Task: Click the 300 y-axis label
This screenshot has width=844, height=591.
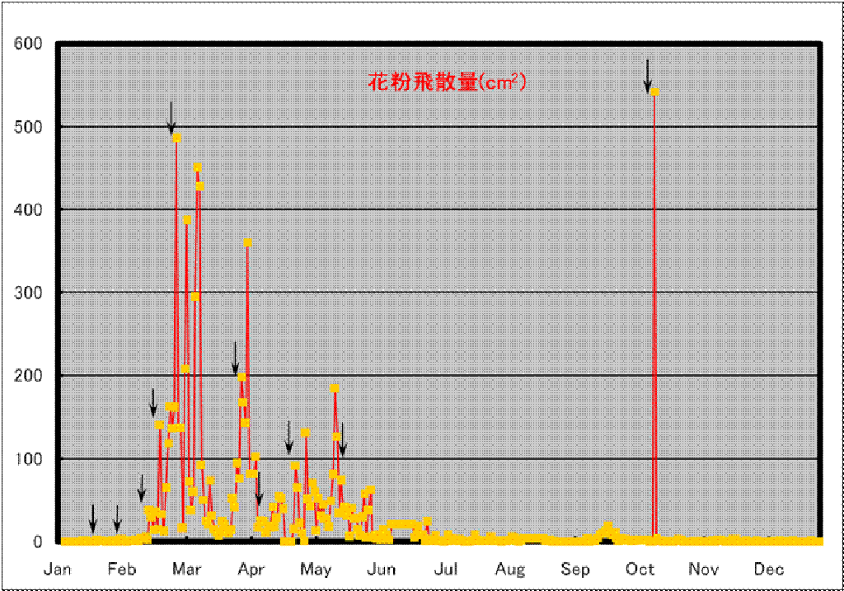Action: tap(28, 293)
